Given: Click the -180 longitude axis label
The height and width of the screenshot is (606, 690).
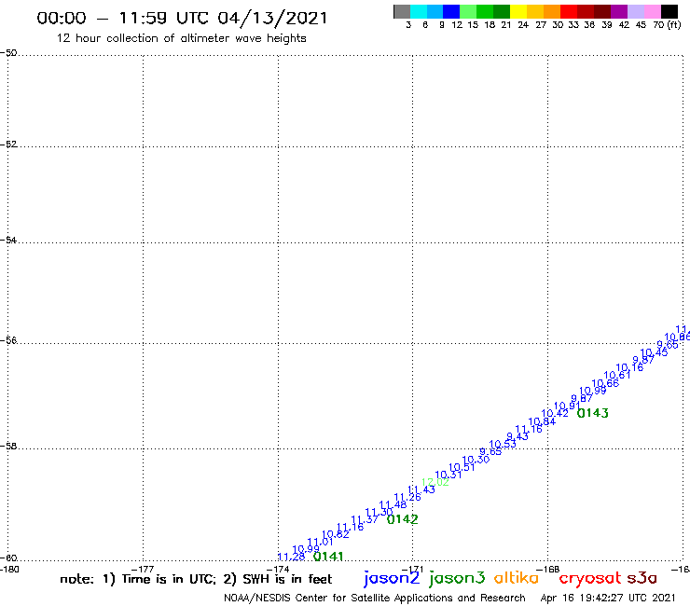Looking at the screenshot, I should (9, 569).
